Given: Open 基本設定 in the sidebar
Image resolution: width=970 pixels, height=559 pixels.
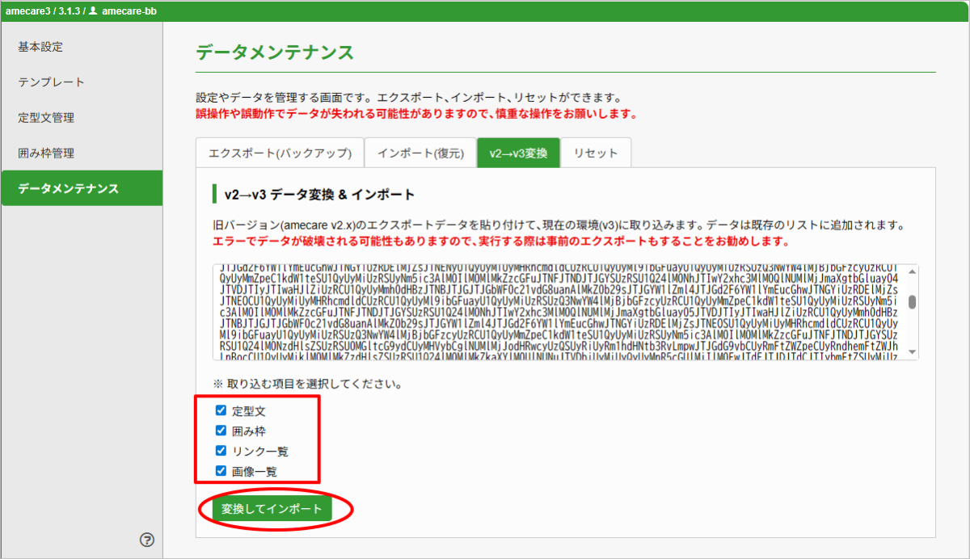Looking at the screenshot, I should (40, 47).
